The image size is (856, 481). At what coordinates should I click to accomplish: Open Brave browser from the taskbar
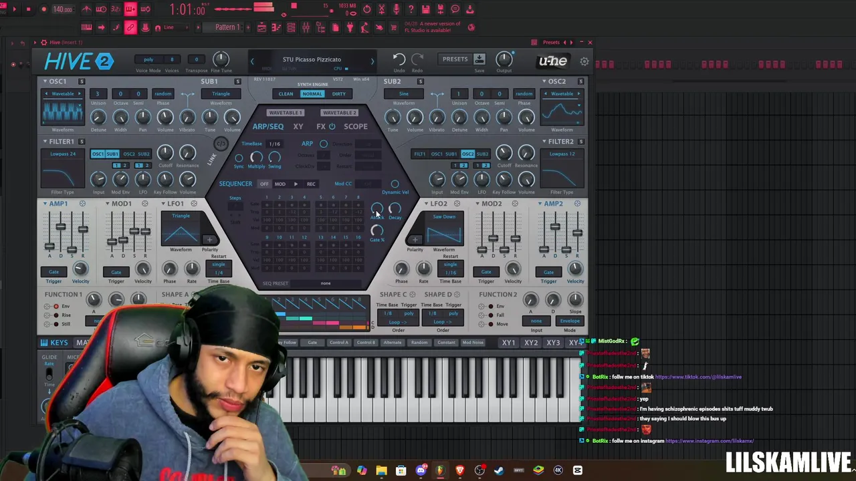pyautogui.click(x=459, y=470)
